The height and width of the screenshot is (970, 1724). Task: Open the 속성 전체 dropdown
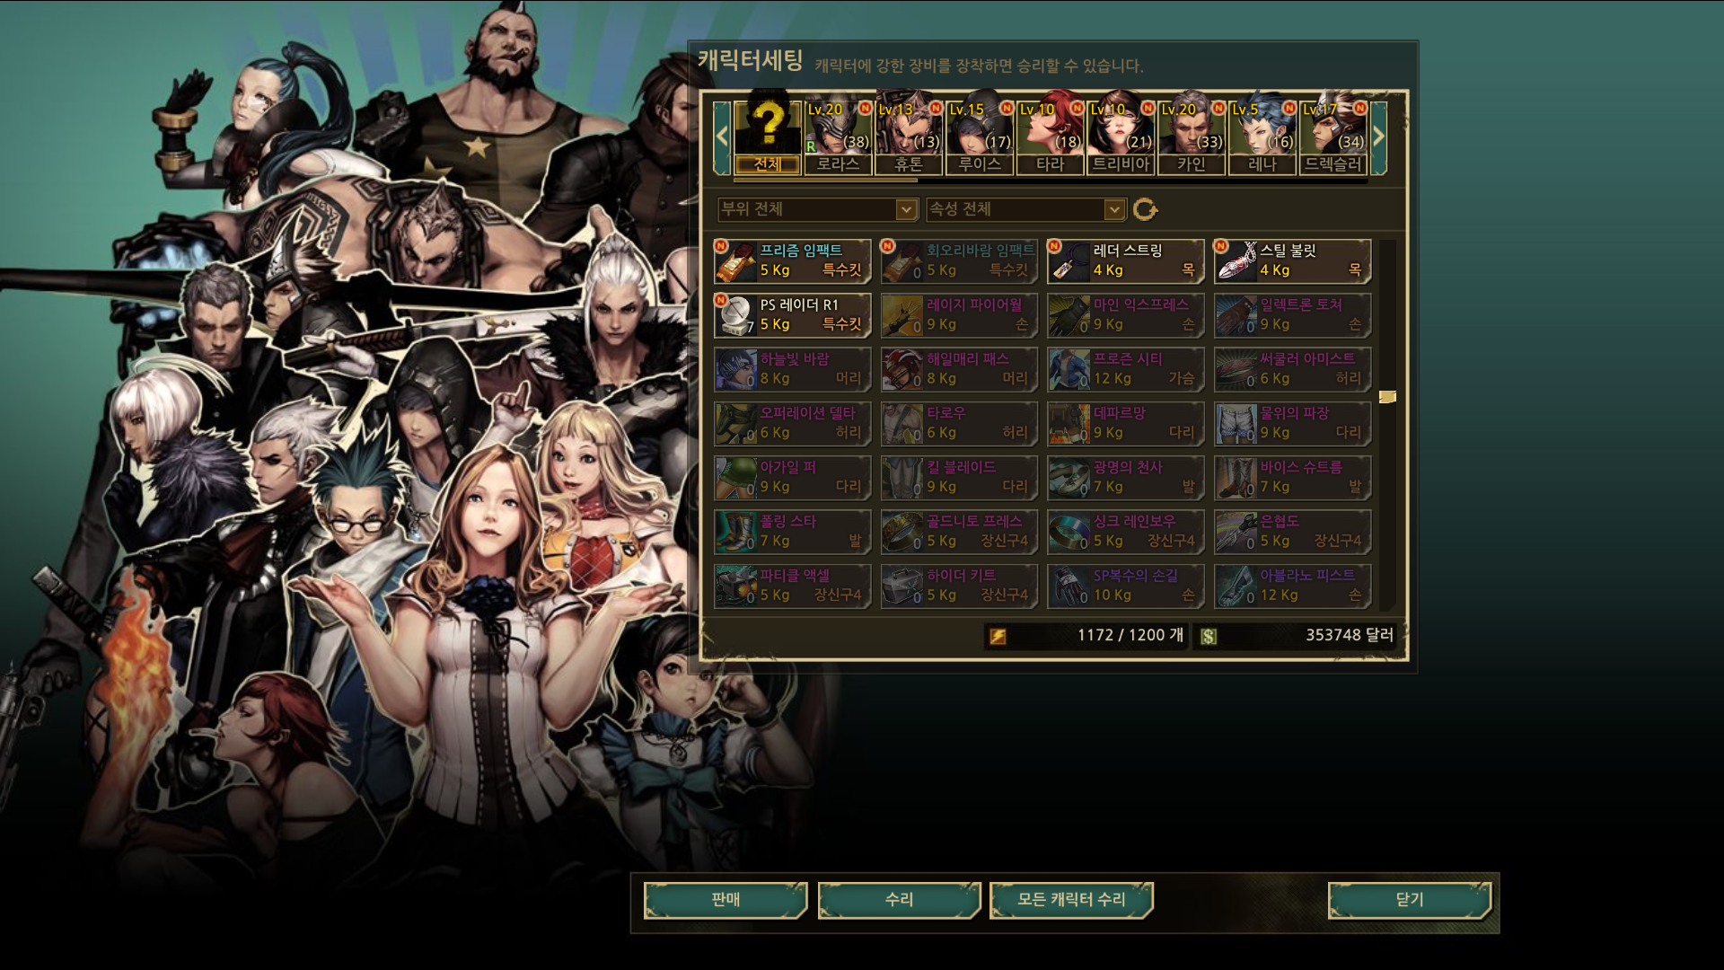1025,209
